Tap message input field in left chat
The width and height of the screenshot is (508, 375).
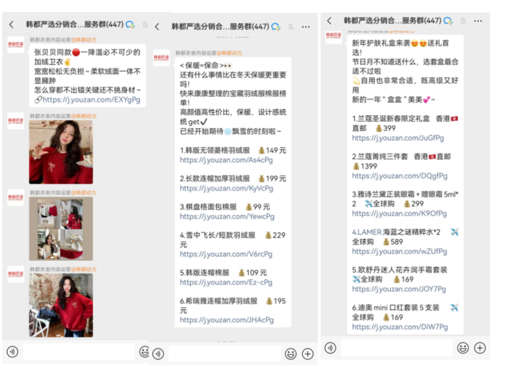pos(79,351)
